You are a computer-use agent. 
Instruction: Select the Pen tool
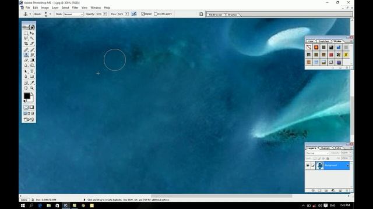(26, 77)
